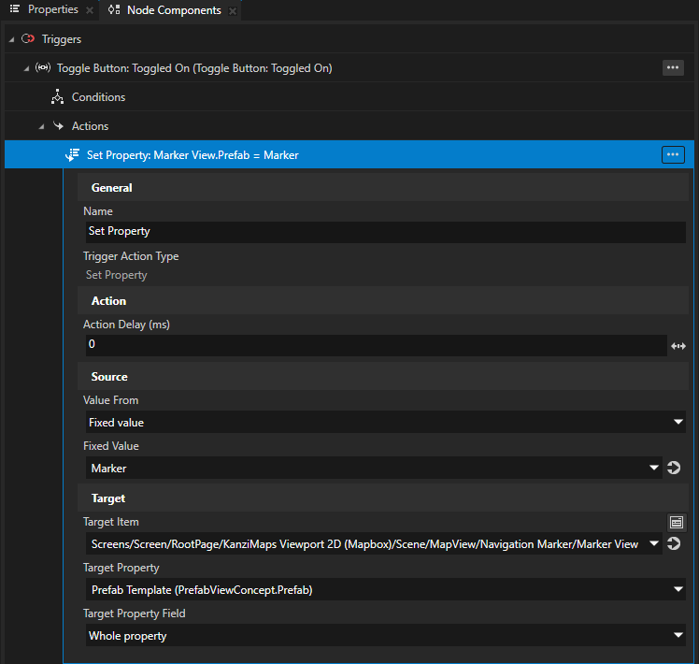699x664 pixels.
Task: Click the Target Item node picker icon
Action: [677, 522]
